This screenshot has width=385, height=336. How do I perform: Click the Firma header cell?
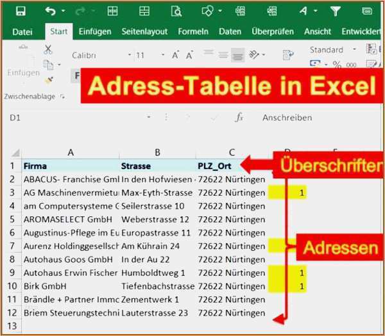(x=71, y=166)
